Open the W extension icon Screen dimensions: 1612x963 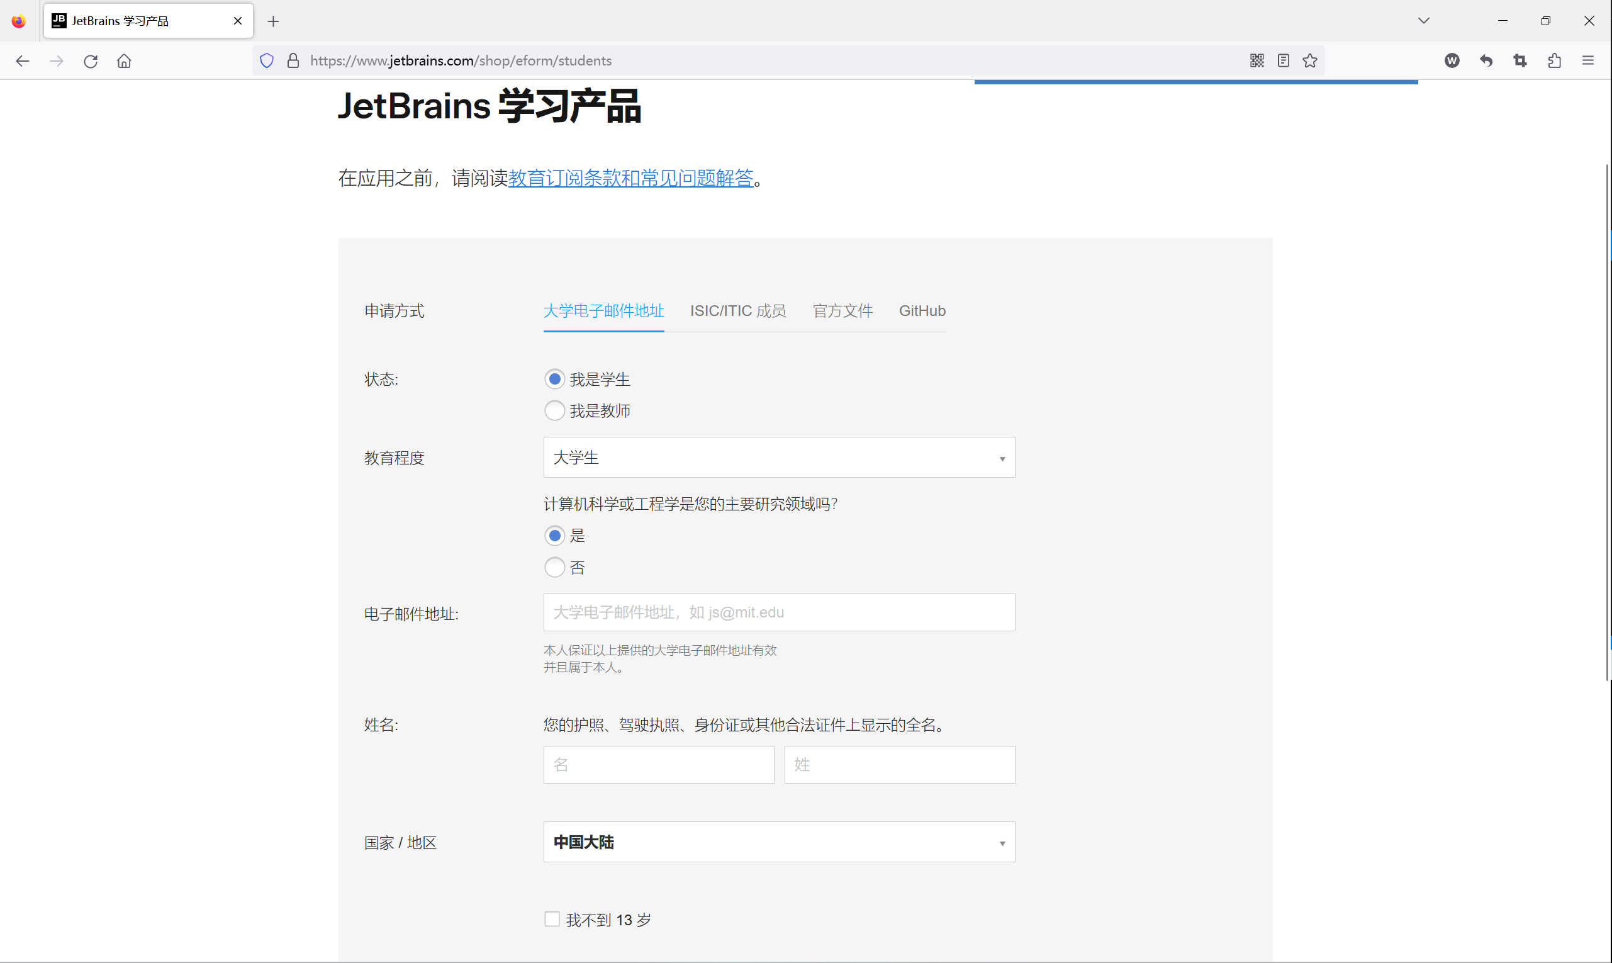point(1452,61)
